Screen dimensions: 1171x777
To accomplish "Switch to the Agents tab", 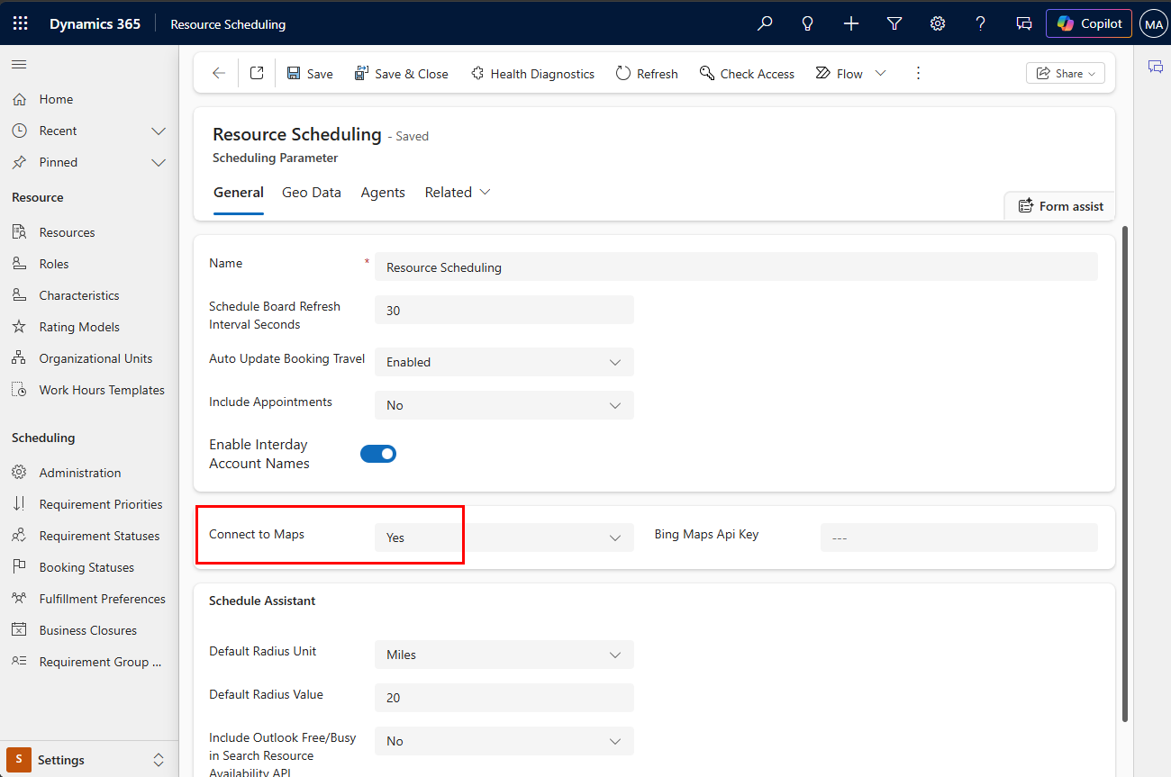I will click(x=383, y=193).
